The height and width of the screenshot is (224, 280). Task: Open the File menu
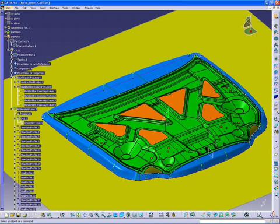[x=16, y=8]
